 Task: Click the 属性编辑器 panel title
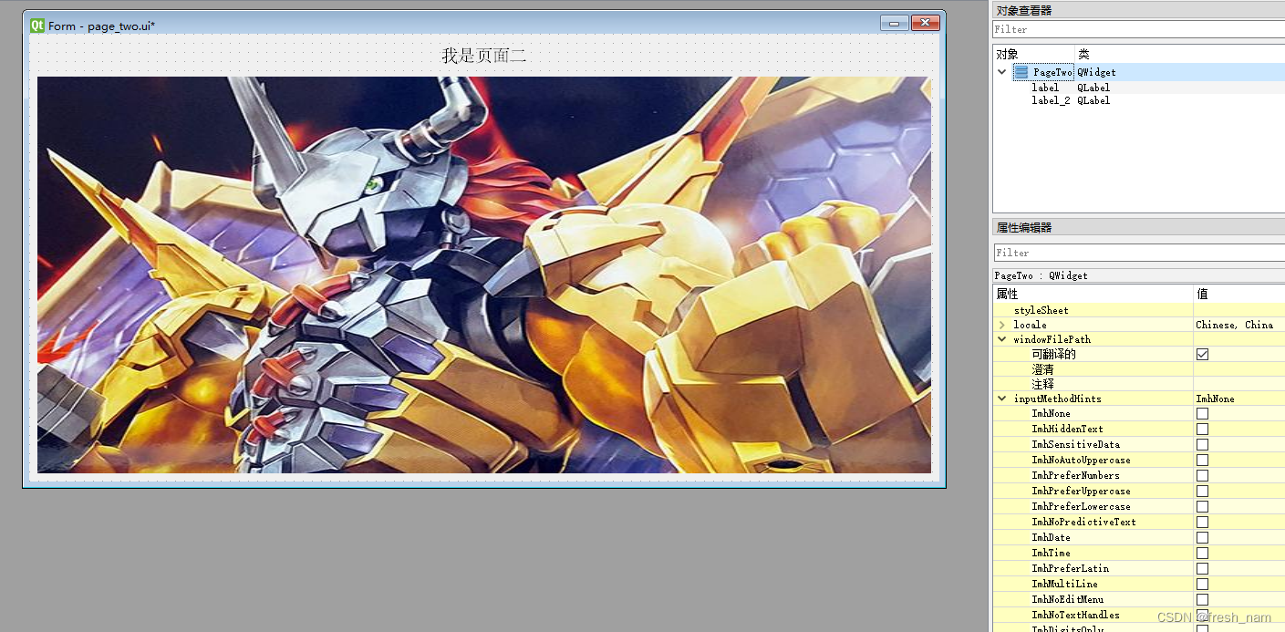pyautogui.click(x=1023, y=227)
